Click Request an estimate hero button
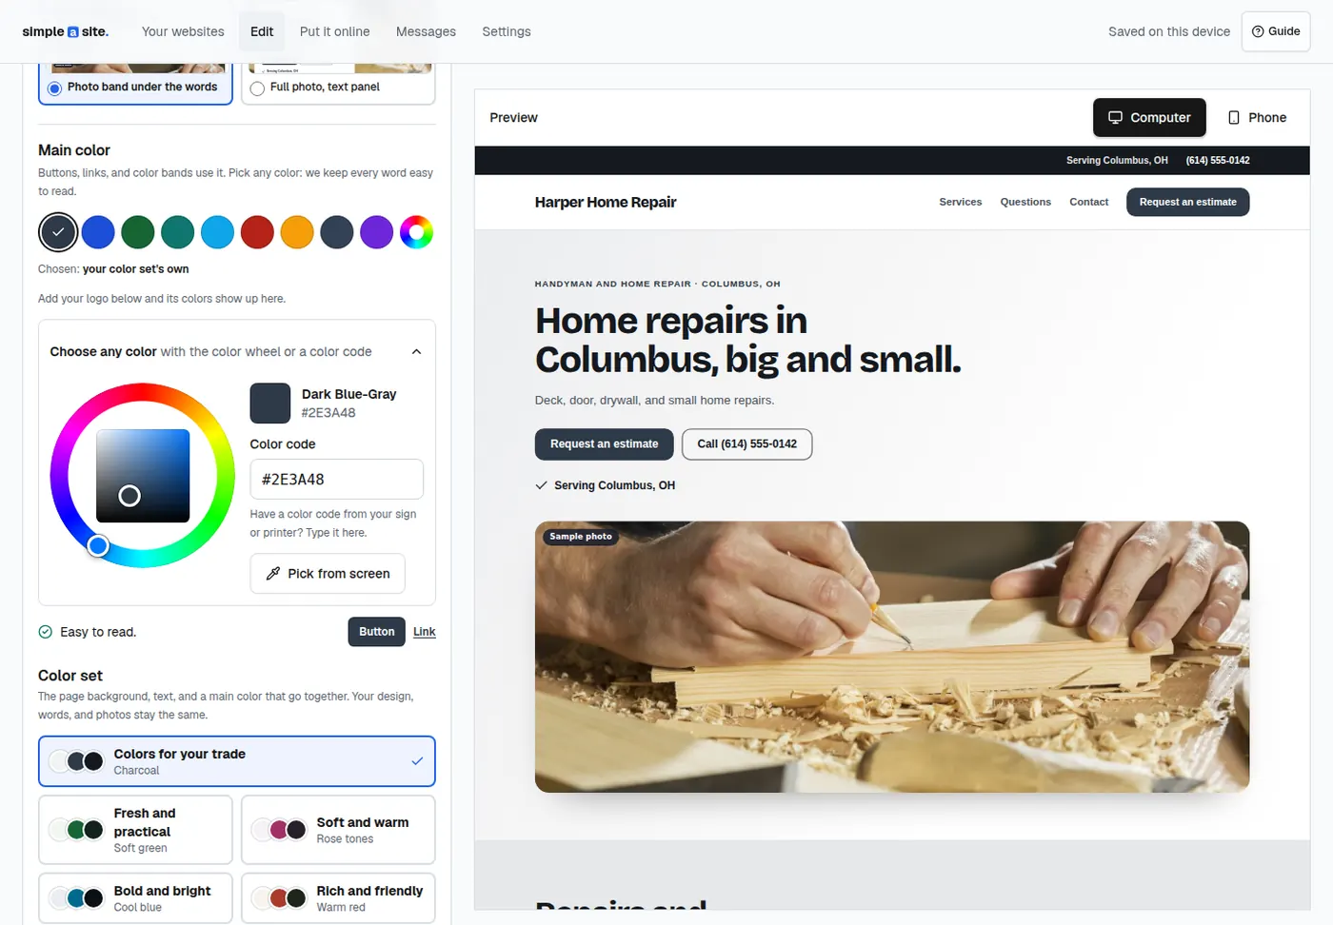1333x925 pixels. tap(604, 444)
